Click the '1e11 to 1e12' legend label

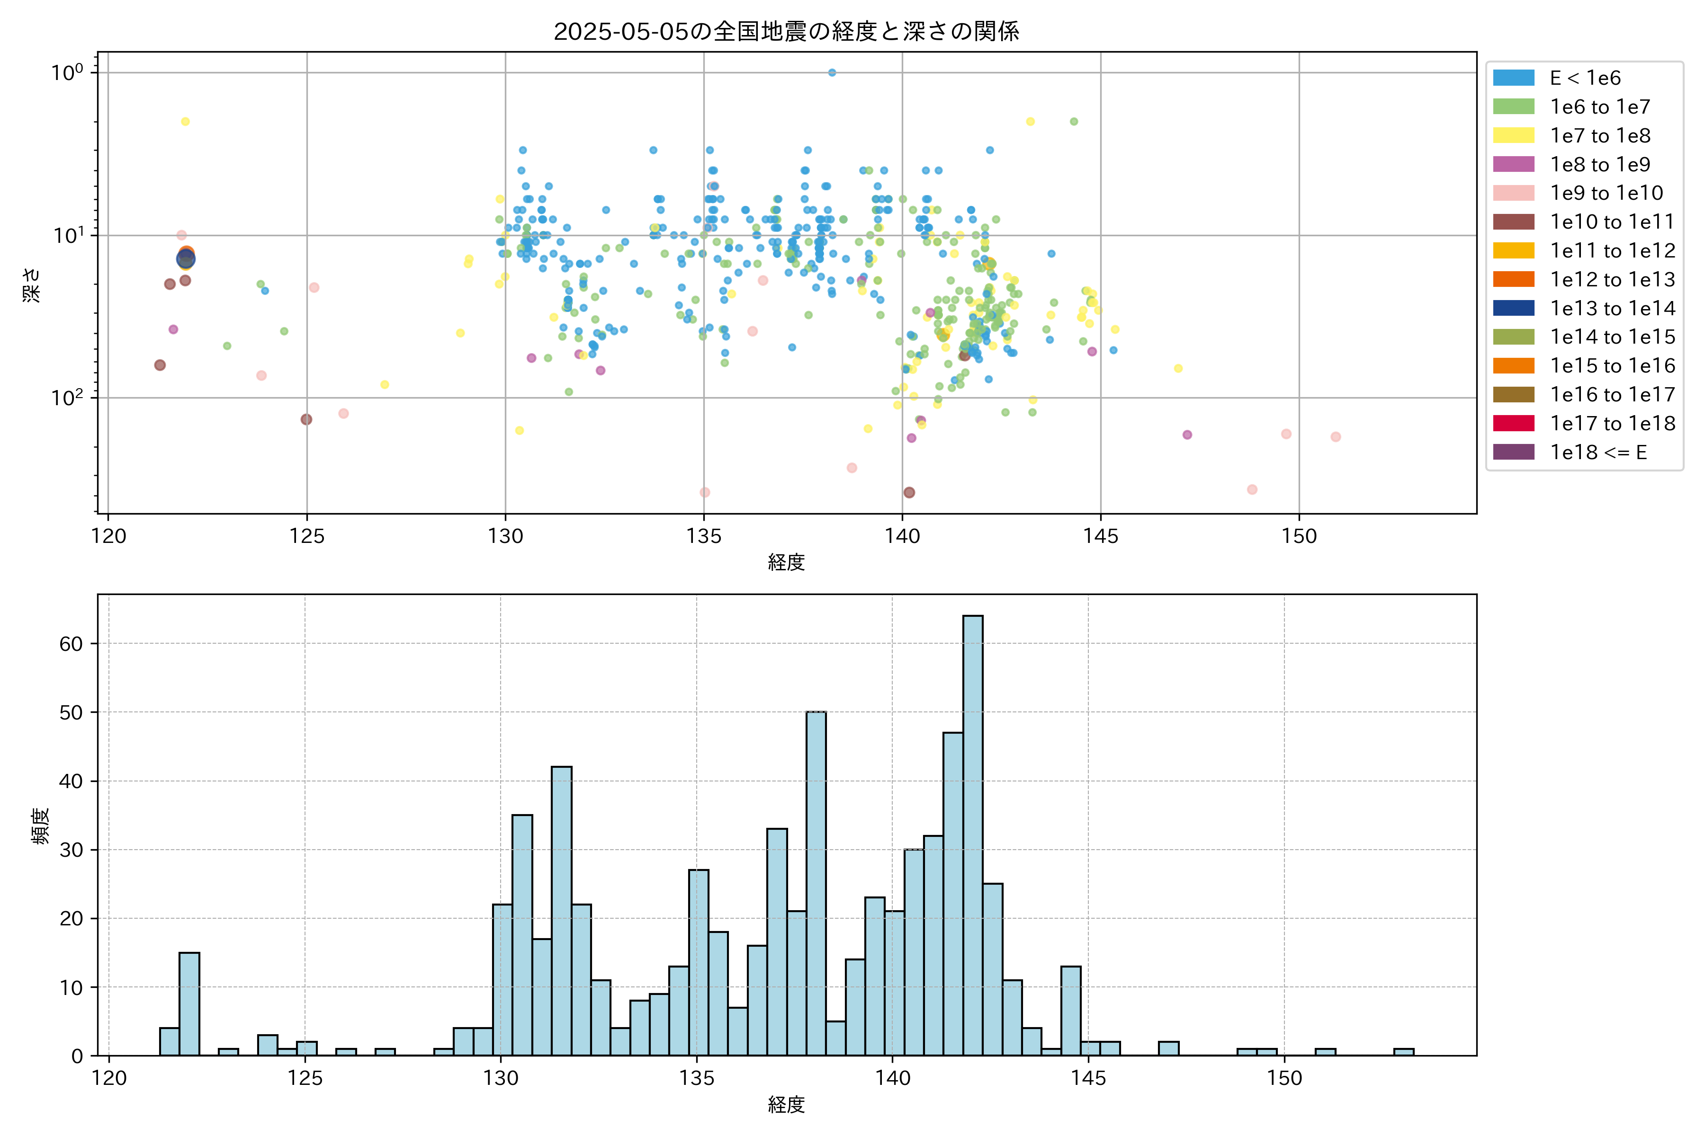click(1612, 251)
